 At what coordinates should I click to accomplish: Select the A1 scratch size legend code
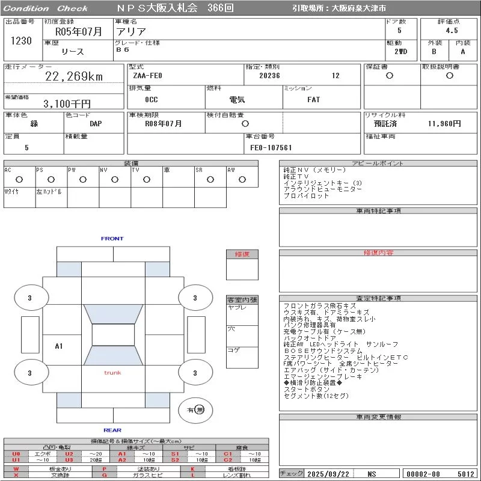click(122, 454)
